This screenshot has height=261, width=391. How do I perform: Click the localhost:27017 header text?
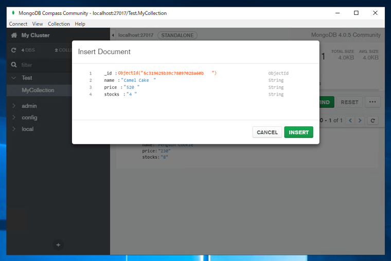pos(136,35)
